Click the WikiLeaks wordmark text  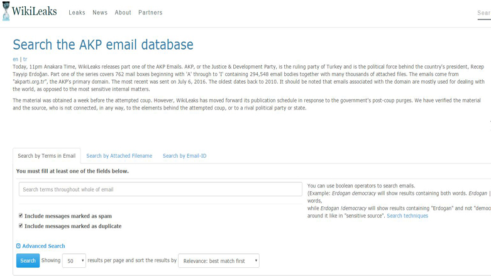pyautogui.click(x=35, y=11)
